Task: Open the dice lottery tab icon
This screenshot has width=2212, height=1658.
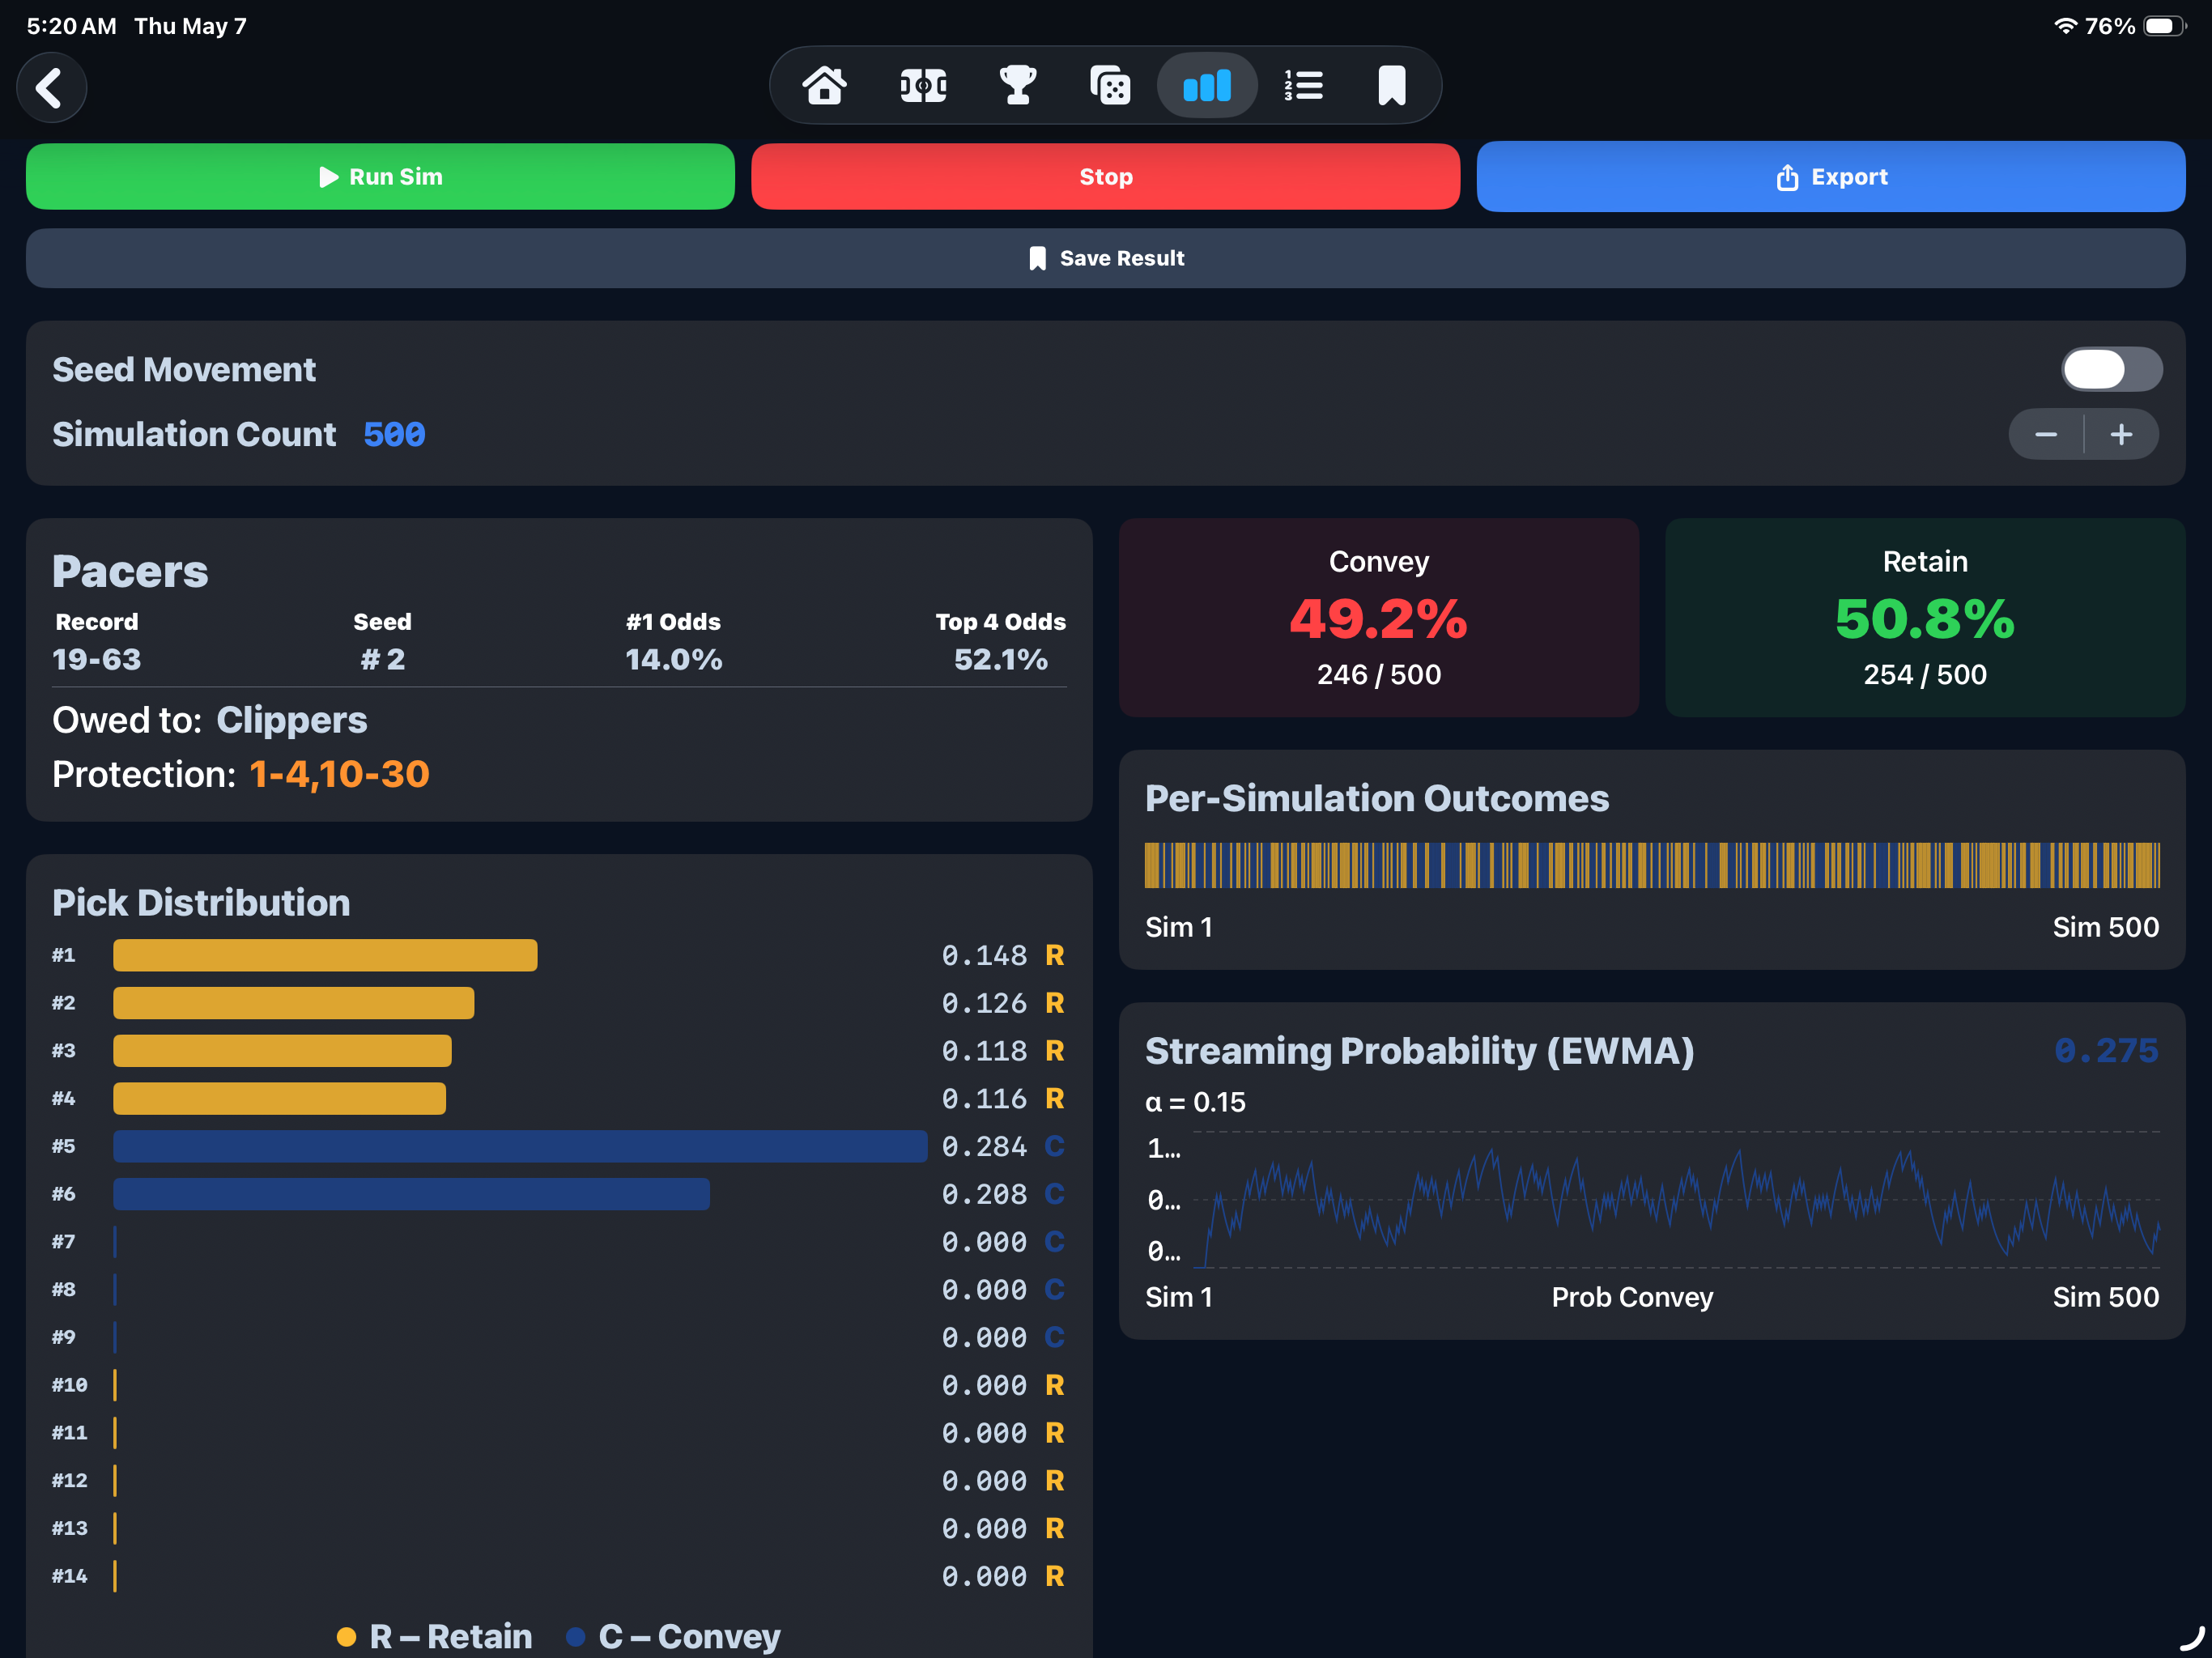Action: [1110, 86]
